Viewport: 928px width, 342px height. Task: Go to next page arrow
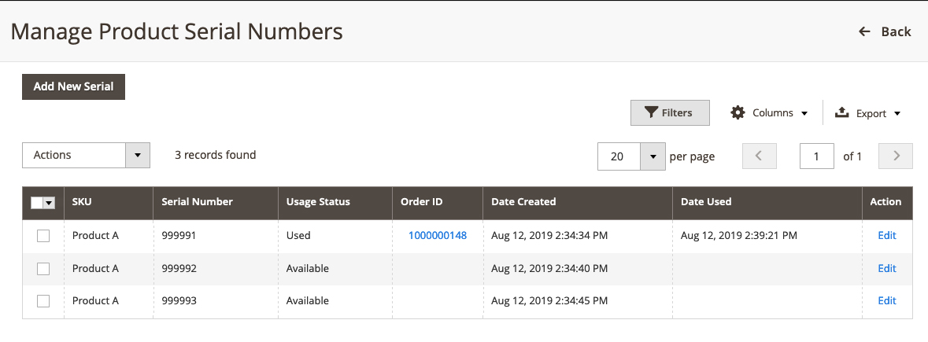pos(896,156)
